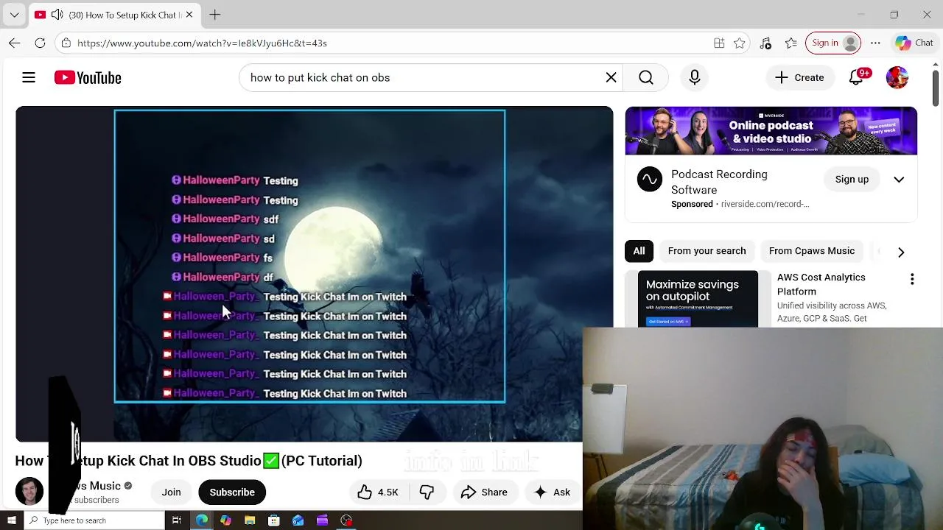The height and width of the screenshot is (530, 943).
Task: Open the channel avatar picture
Action: [x=29, y=492]
